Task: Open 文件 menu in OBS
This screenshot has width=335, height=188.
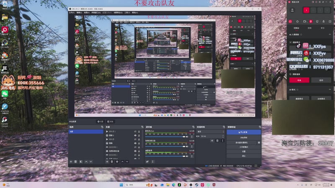Action: point(71,13)
